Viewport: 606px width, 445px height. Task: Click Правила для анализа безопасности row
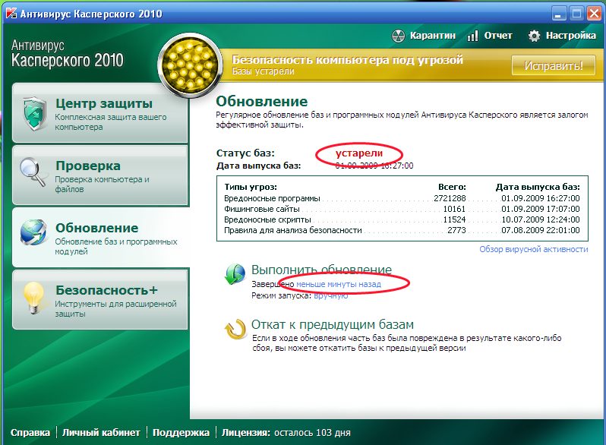tap(402, 230)
